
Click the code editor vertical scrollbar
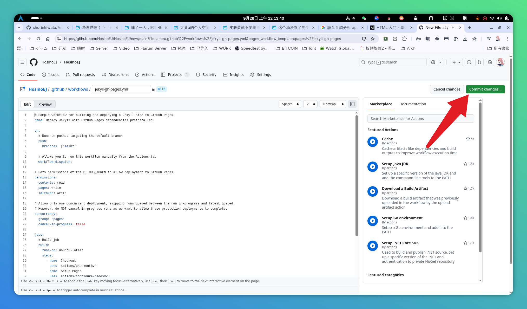(357, 176)
